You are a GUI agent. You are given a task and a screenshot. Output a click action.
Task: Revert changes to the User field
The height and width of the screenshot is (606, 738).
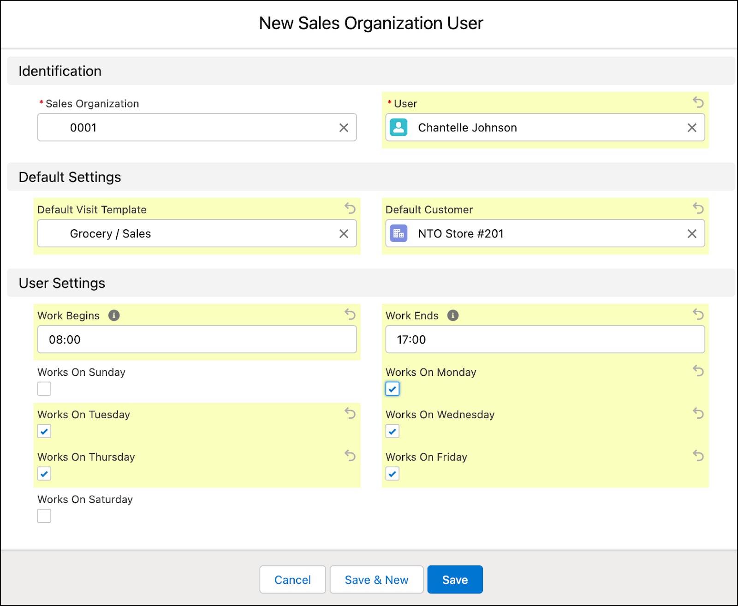tap(698, 102)
